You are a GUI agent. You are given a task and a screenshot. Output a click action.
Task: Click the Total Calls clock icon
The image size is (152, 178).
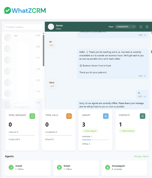click(x=69, y=116)
